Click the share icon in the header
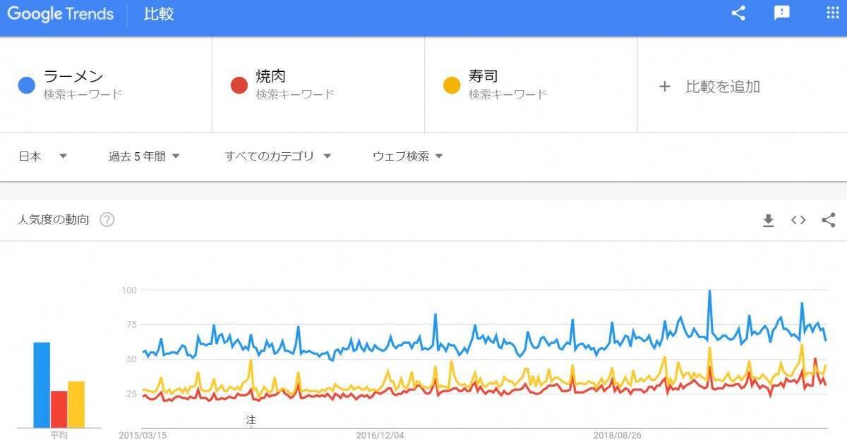The height and width of the screenshot is (441, 847). (738, 13)
